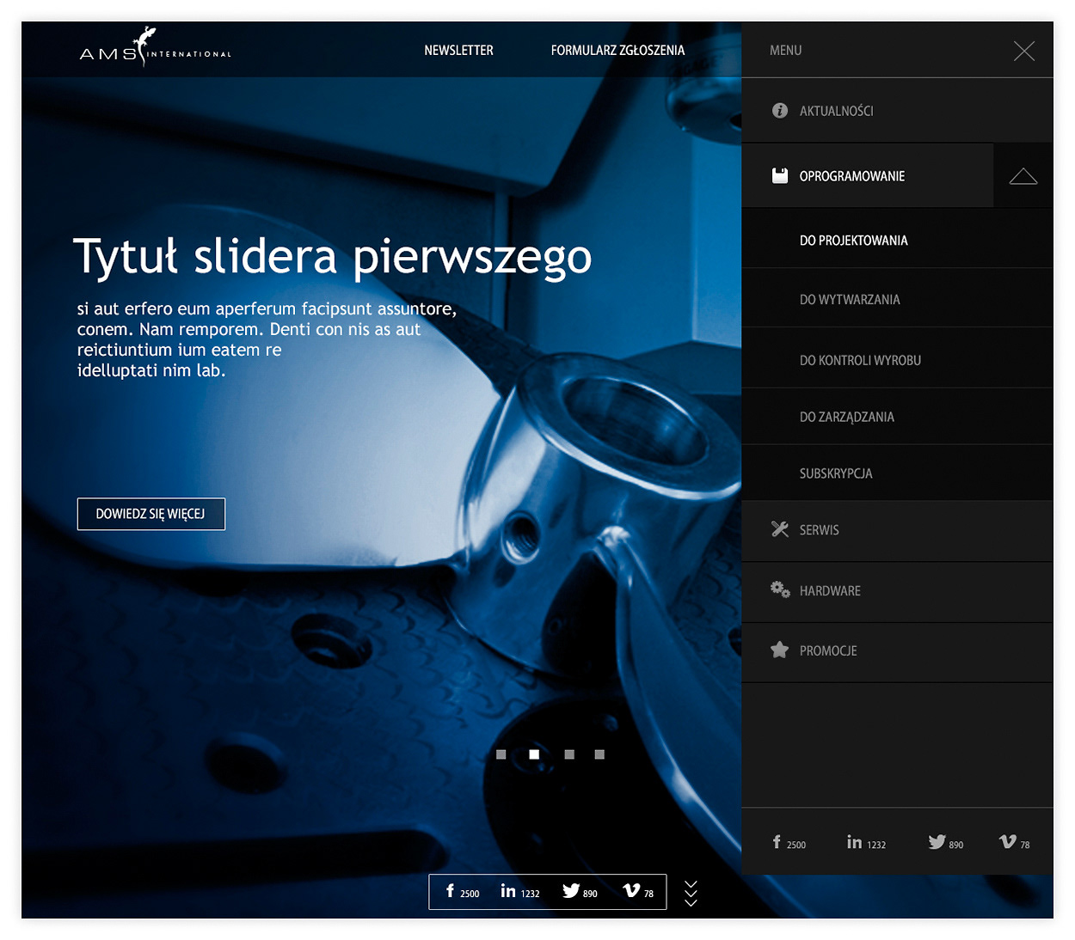The image size is (1075, 940).
Task: Click the star icon beside Promocje
Action: (780, 650)
